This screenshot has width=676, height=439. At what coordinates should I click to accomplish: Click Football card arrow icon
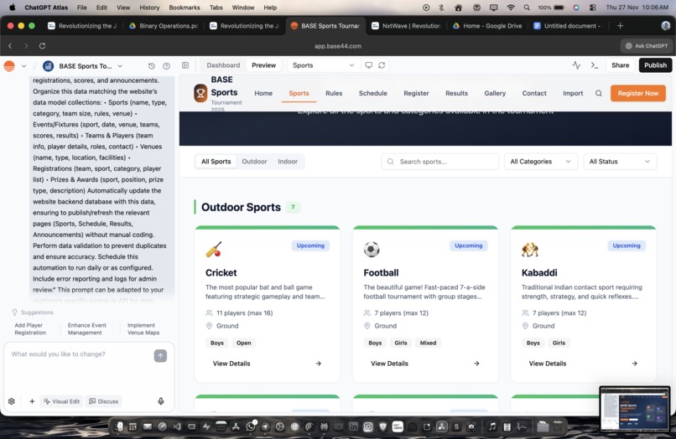point(476,363)
